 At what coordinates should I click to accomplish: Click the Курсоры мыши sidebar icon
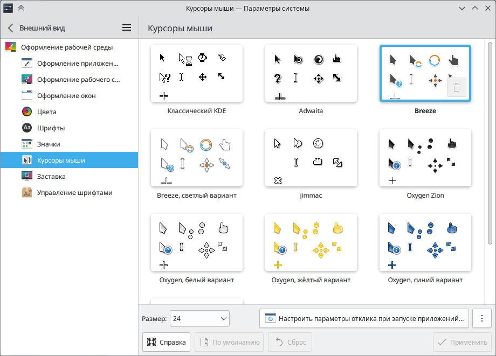(x=27, y=160)
